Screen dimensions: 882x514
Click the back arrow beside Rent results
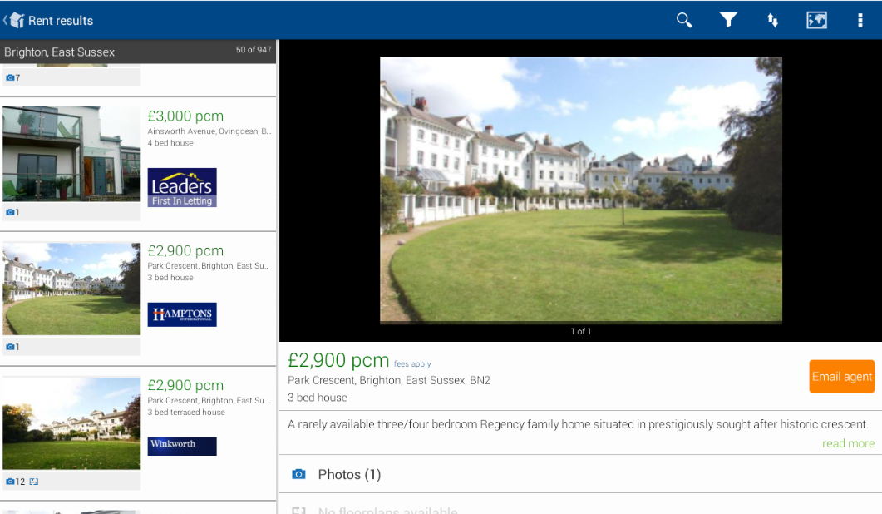click(8, 20)
